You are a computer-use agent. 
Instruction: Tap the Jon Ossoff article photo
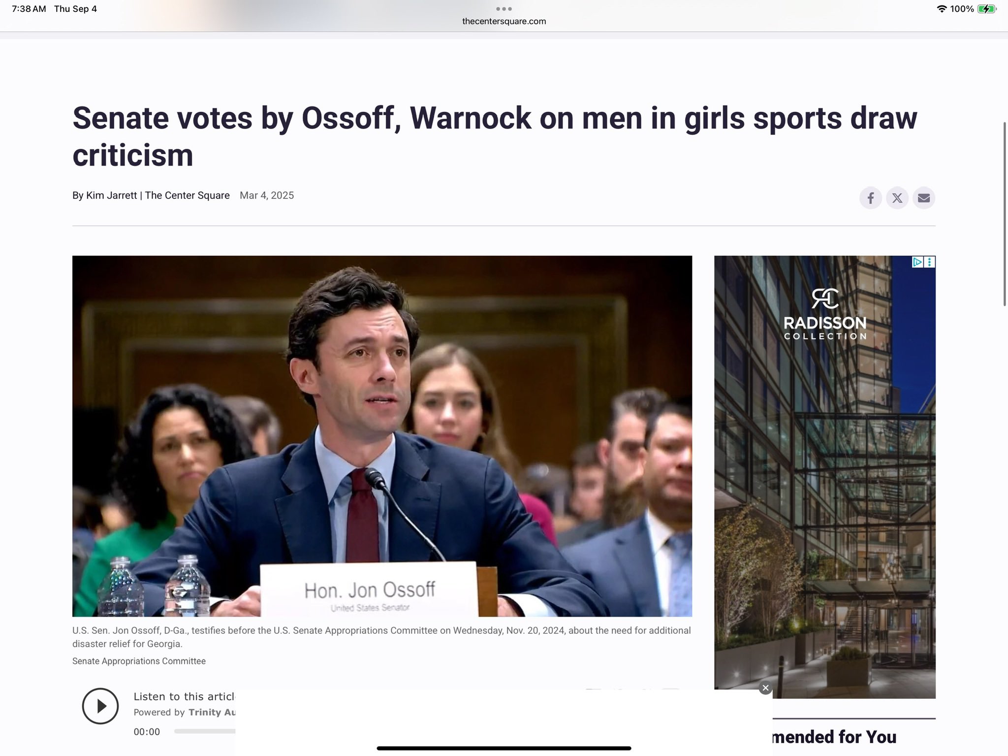pyautogui.click(x=382, y=436)
